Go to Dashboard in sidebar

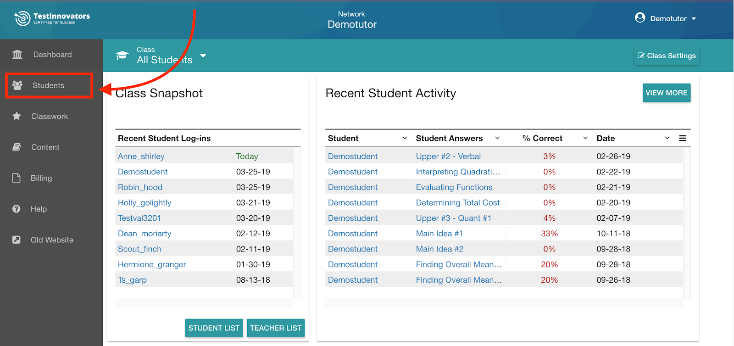(51, 55)
